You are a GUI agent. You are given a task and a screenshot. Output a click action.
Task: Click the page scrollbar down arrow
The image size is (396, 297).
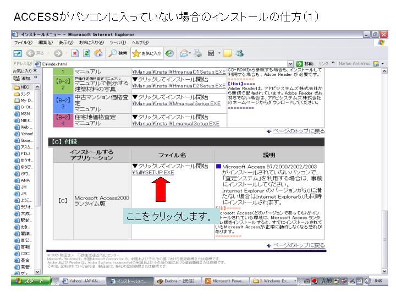click(384, 271)
